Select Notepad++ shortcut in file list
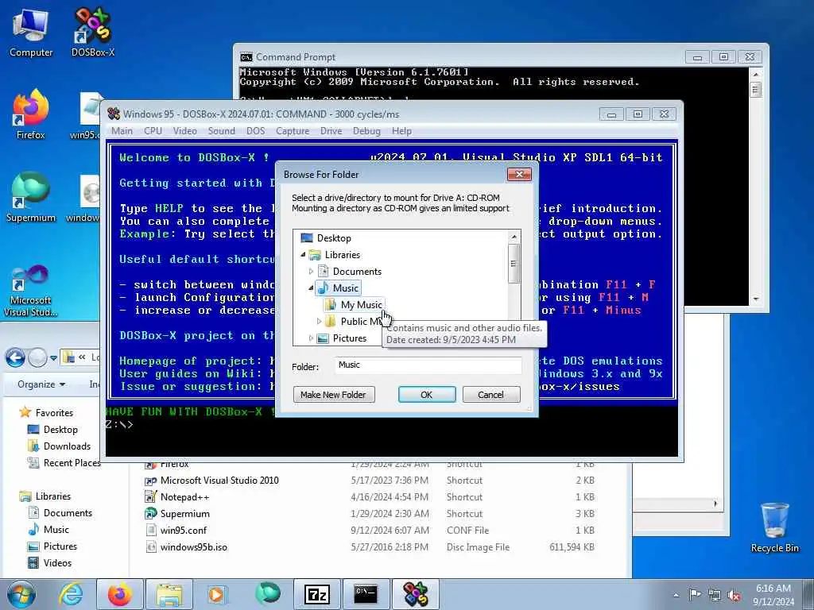814x610 pixels. (184, 497)
